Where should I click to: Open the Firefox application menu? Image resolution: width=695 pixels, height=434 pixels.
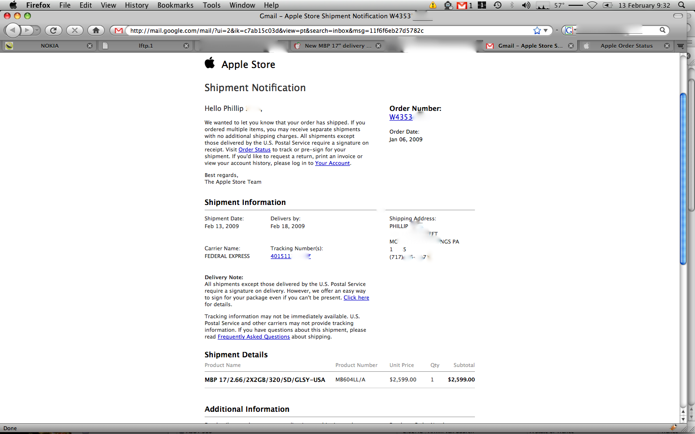pos(38,5)
